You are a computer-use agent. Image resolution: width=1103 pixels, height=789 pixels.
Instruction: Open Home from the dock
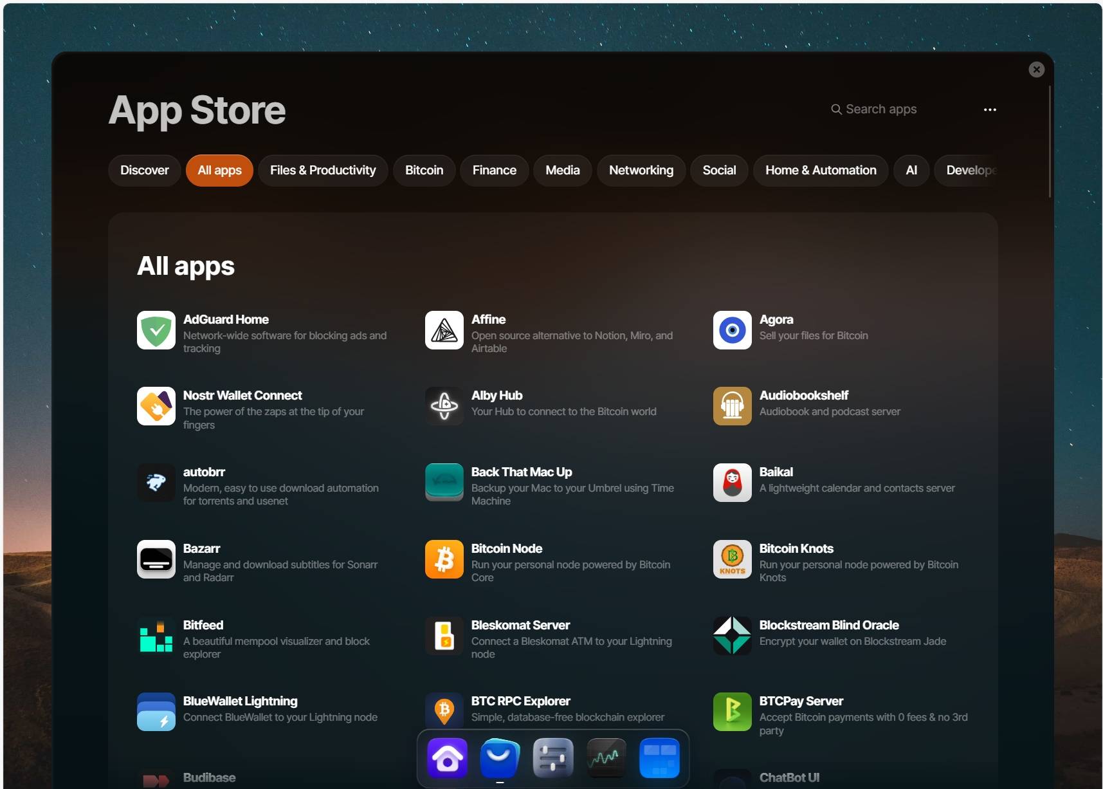(x=448, y=758)
